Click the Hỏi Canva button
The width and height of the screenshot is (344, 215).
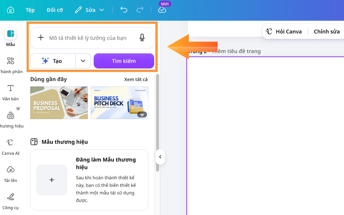click(284, 32)
